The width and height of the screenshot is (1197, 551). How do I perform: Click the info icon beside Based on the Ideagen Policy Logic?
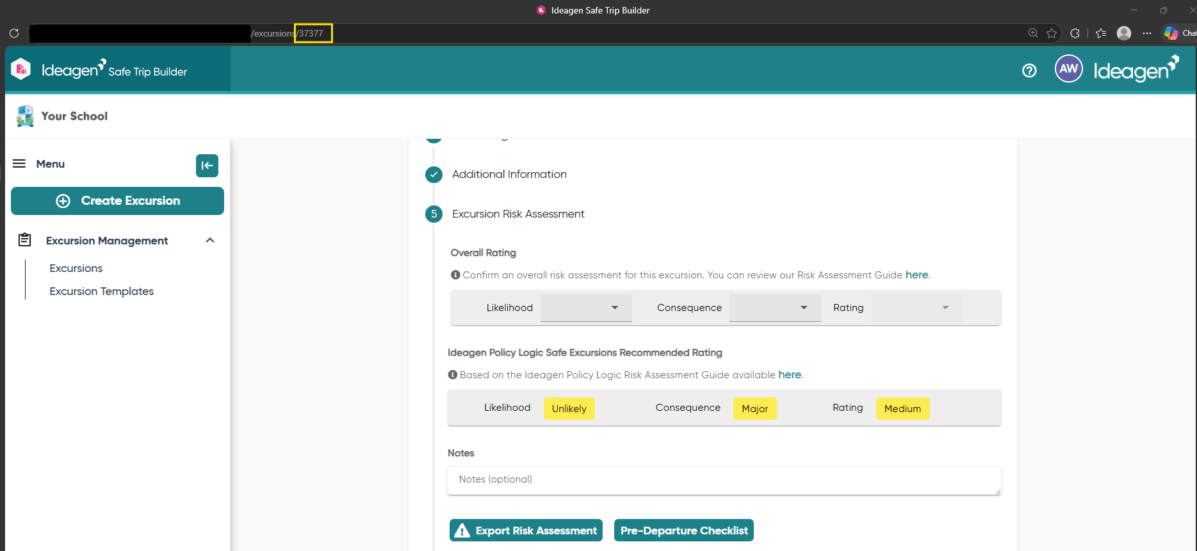coord(452,375)
